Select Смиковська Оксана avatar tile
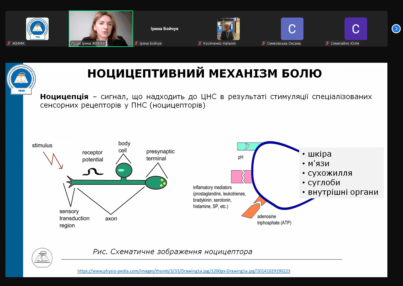 click(x=292, y=29)
